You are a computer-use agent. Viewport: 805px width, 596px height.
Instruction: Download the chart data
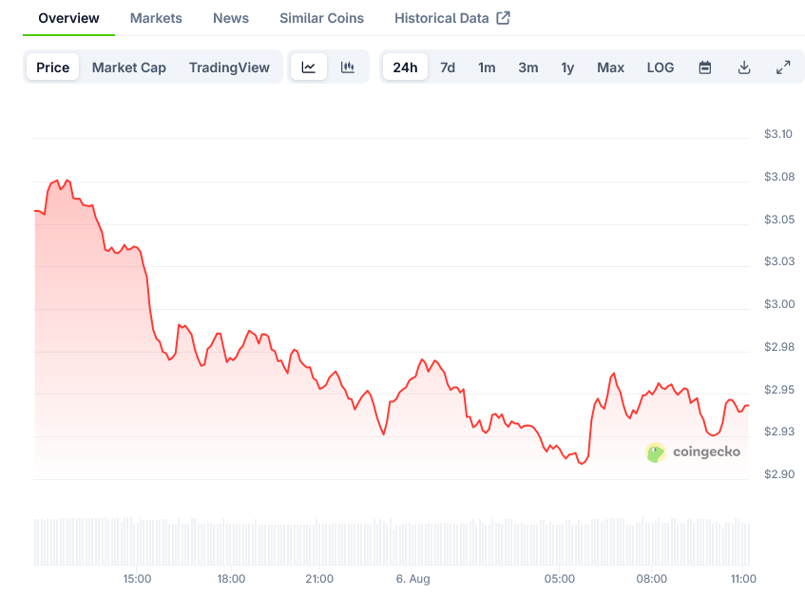tap(744, 67)
